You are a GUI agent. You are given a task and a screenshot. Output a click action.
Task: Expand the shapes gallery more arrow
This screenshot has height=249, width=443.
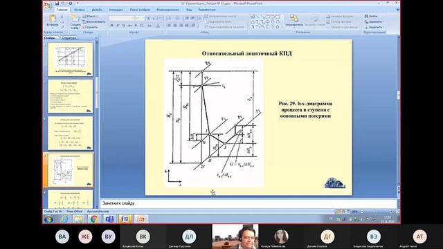click(282, 27)
